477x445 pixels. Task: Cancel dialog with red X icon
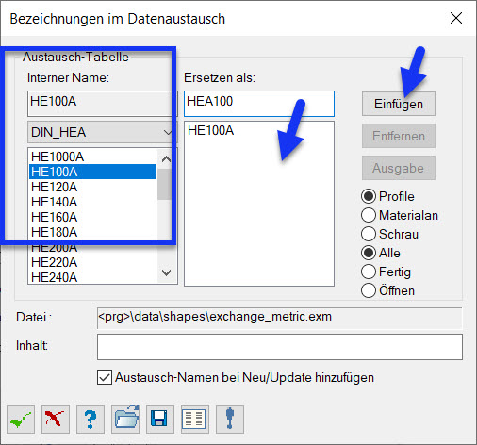point(56,420)
